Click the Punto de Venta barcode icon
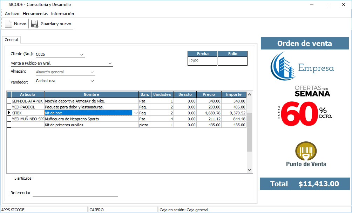Viewport: 352px width, 213px height. (x=306, y=151)
